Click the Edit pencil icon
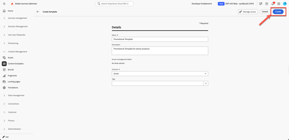Screen dimensions: 289x140 (x=3, y=137)
